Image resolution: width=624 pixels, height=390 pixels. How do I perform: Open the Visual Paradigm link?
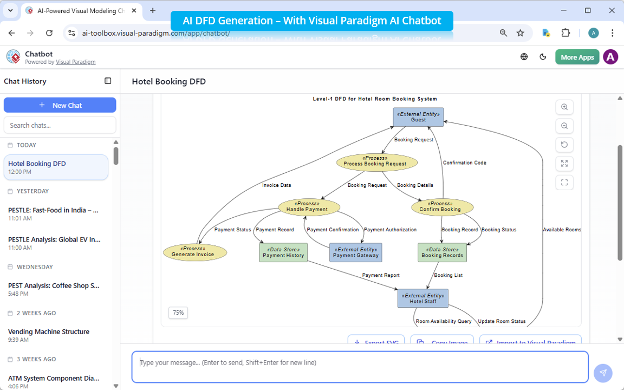(x=75, y=61)
